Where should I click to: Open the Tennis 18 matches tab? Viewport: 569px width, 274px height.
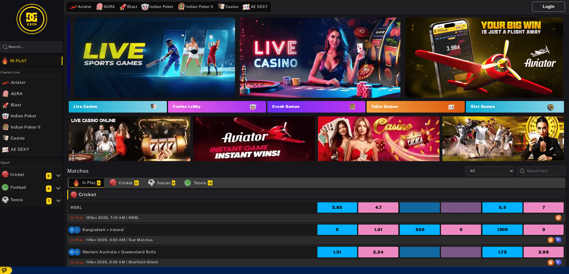click(x=199, y=183)
